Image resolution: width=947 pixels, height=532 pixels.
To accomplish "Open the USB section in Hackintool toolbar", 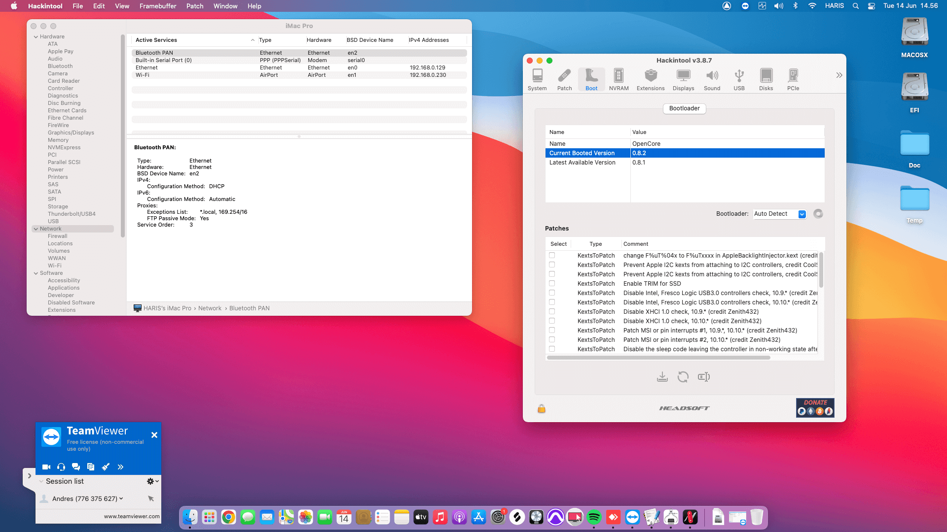I will (739, 79).
